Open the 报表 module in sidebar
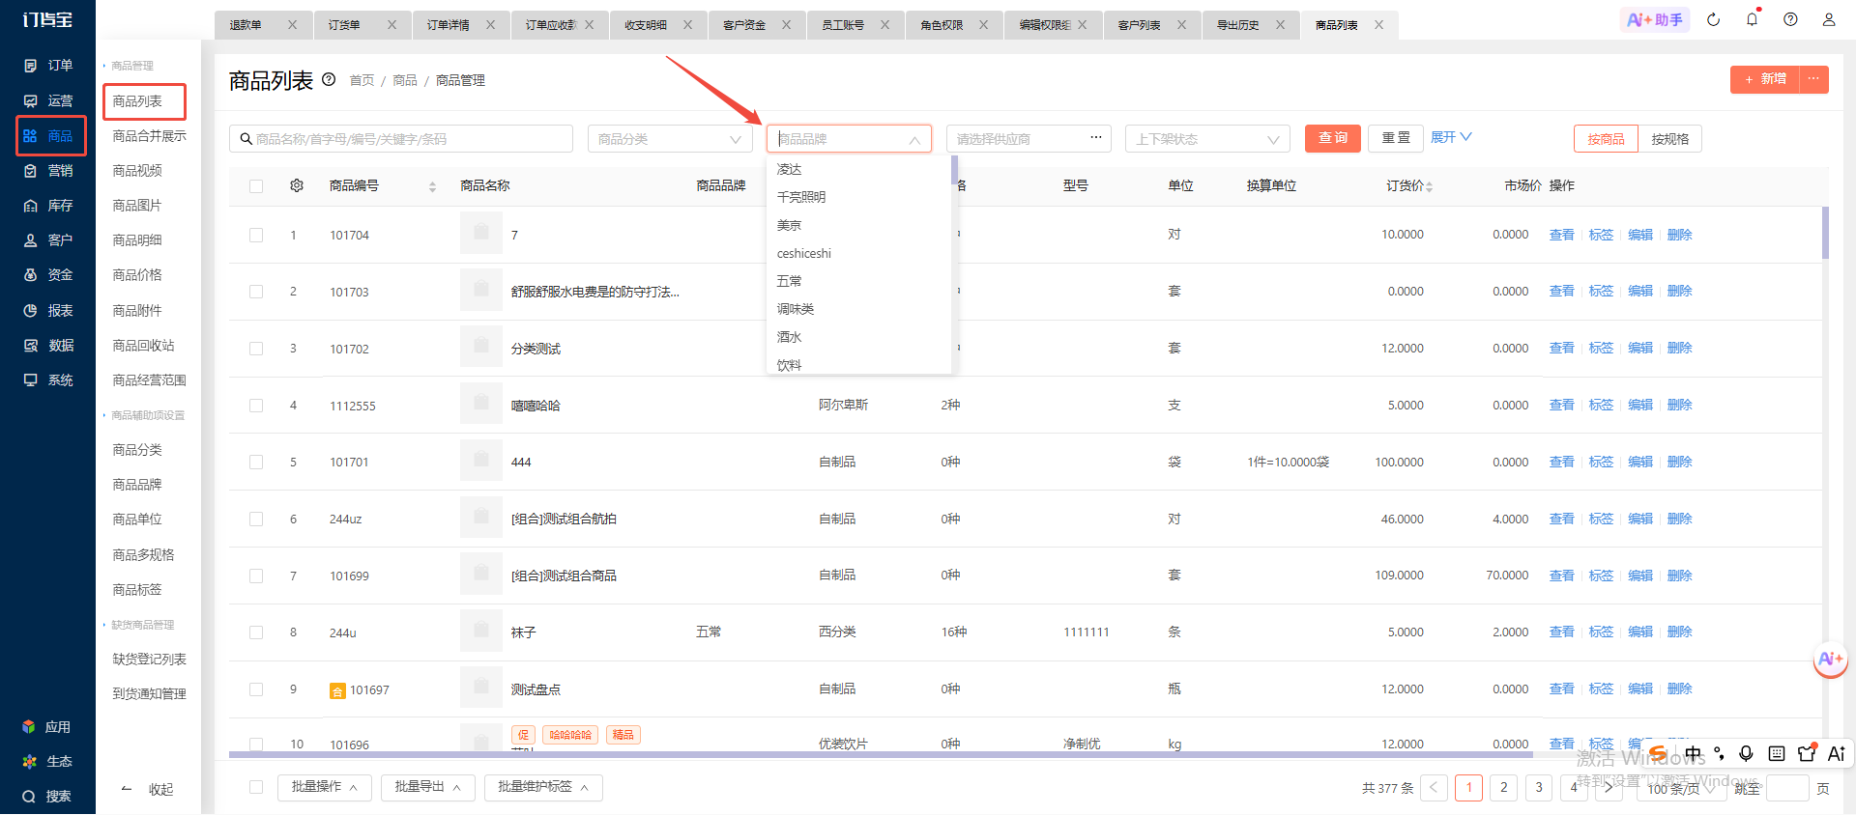The image size is (1856, 815). 48,311
